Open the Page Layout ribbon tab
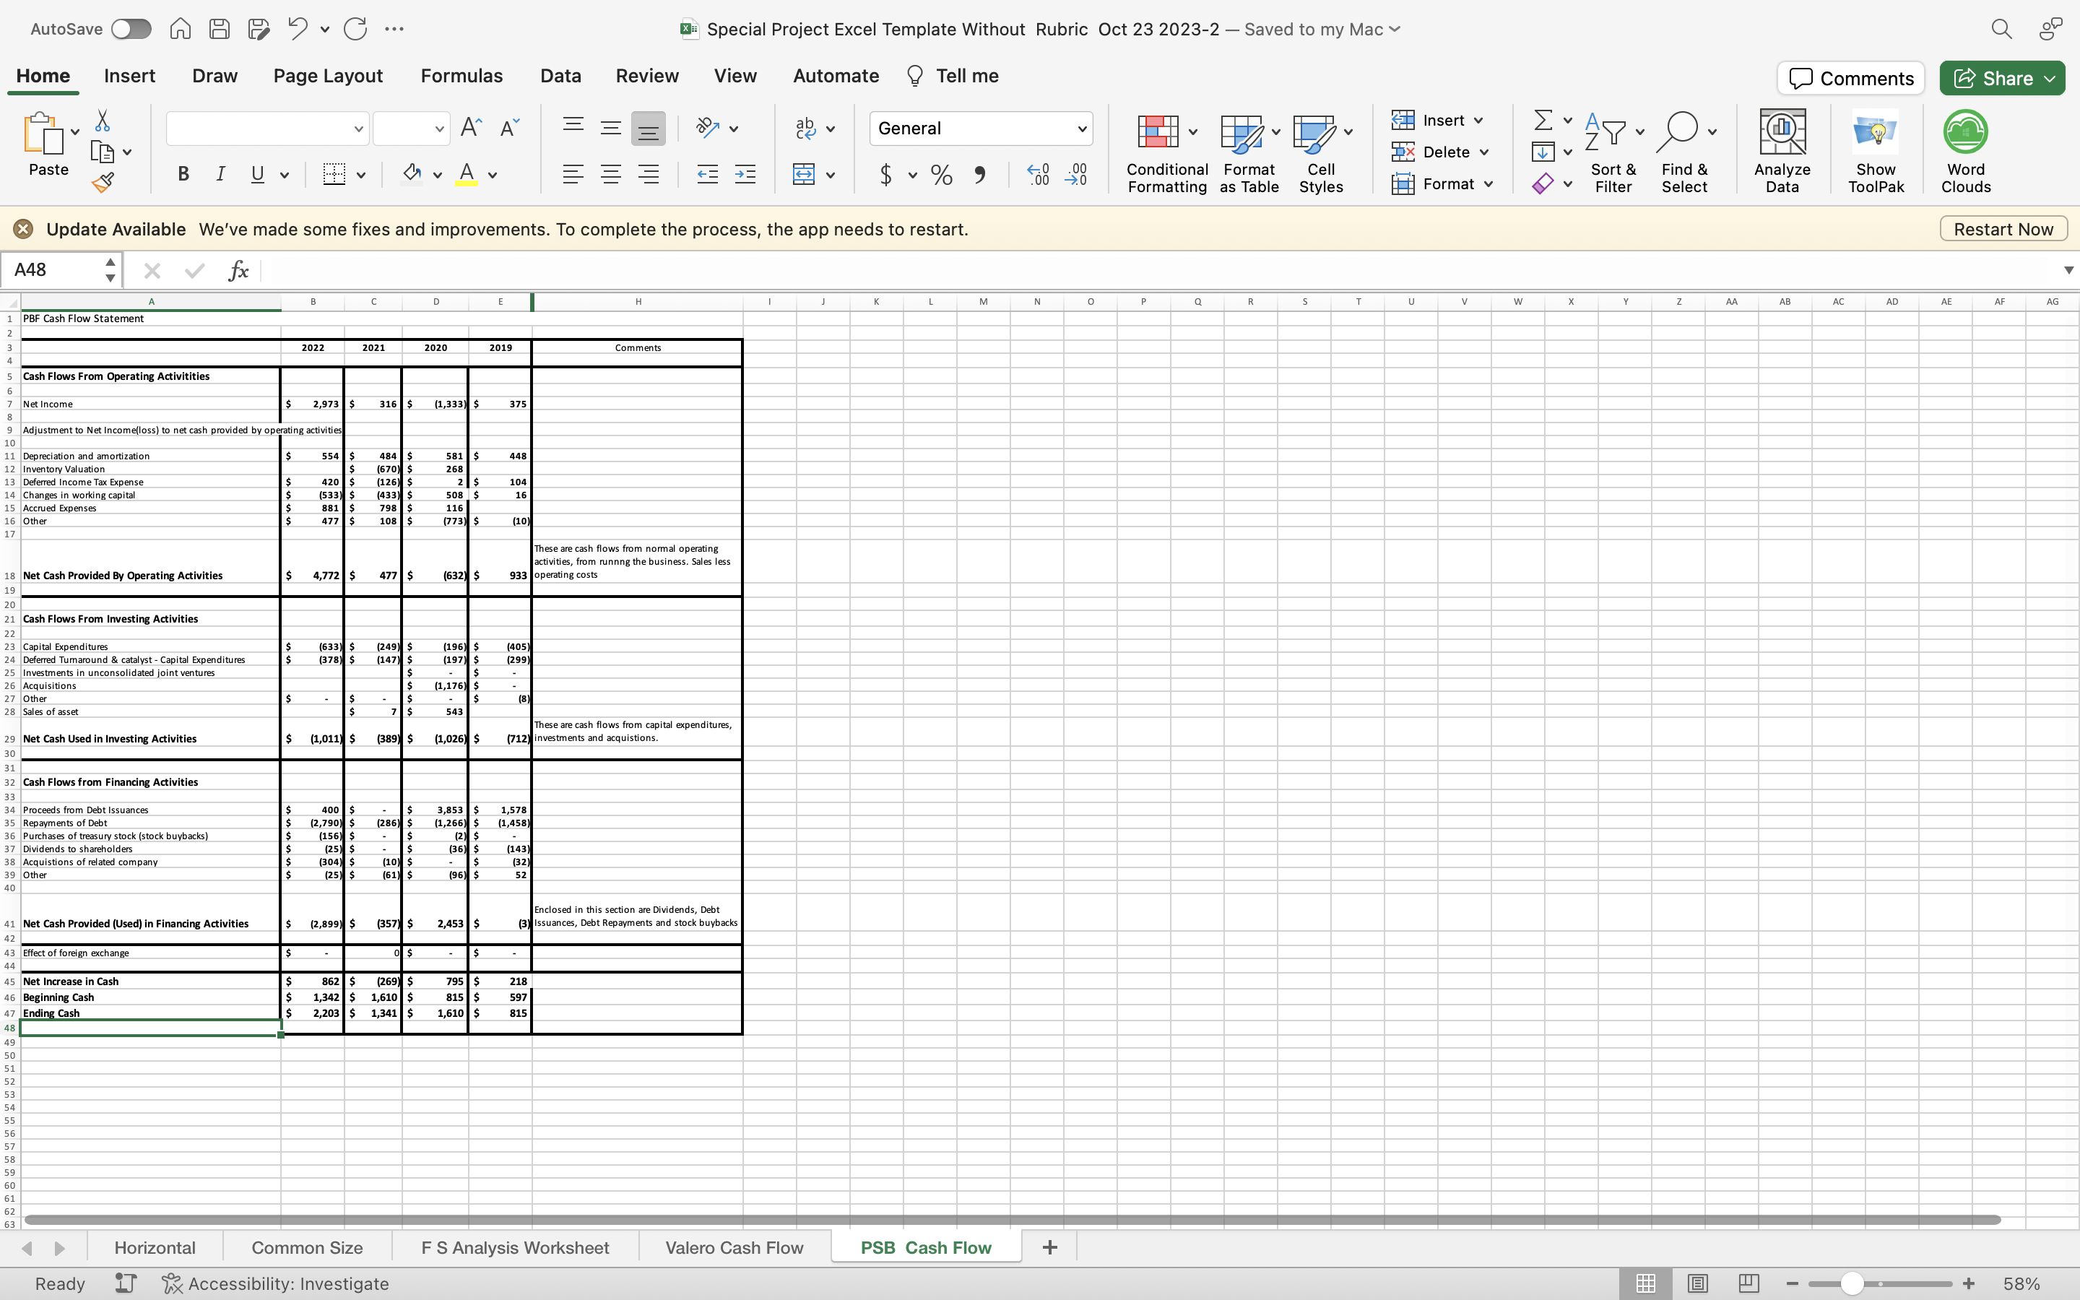Image resolution: width=2080 pixels, height=1300 pixels. click(327, 76)
